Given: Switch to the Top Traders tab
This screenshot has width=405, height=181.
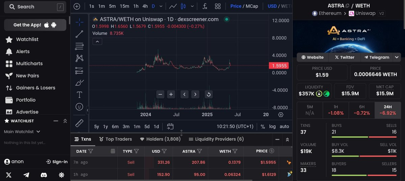Looking at the screenshot, I should click(x=116, y=139).
